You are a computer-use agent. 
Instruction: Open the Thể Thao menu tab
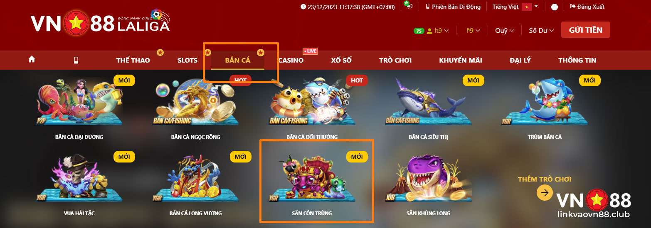(x=133, y=60)
